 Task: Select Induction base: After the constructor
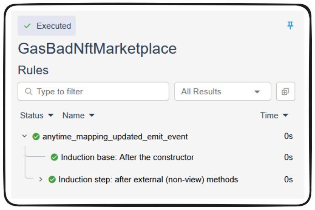pos(128,157)
